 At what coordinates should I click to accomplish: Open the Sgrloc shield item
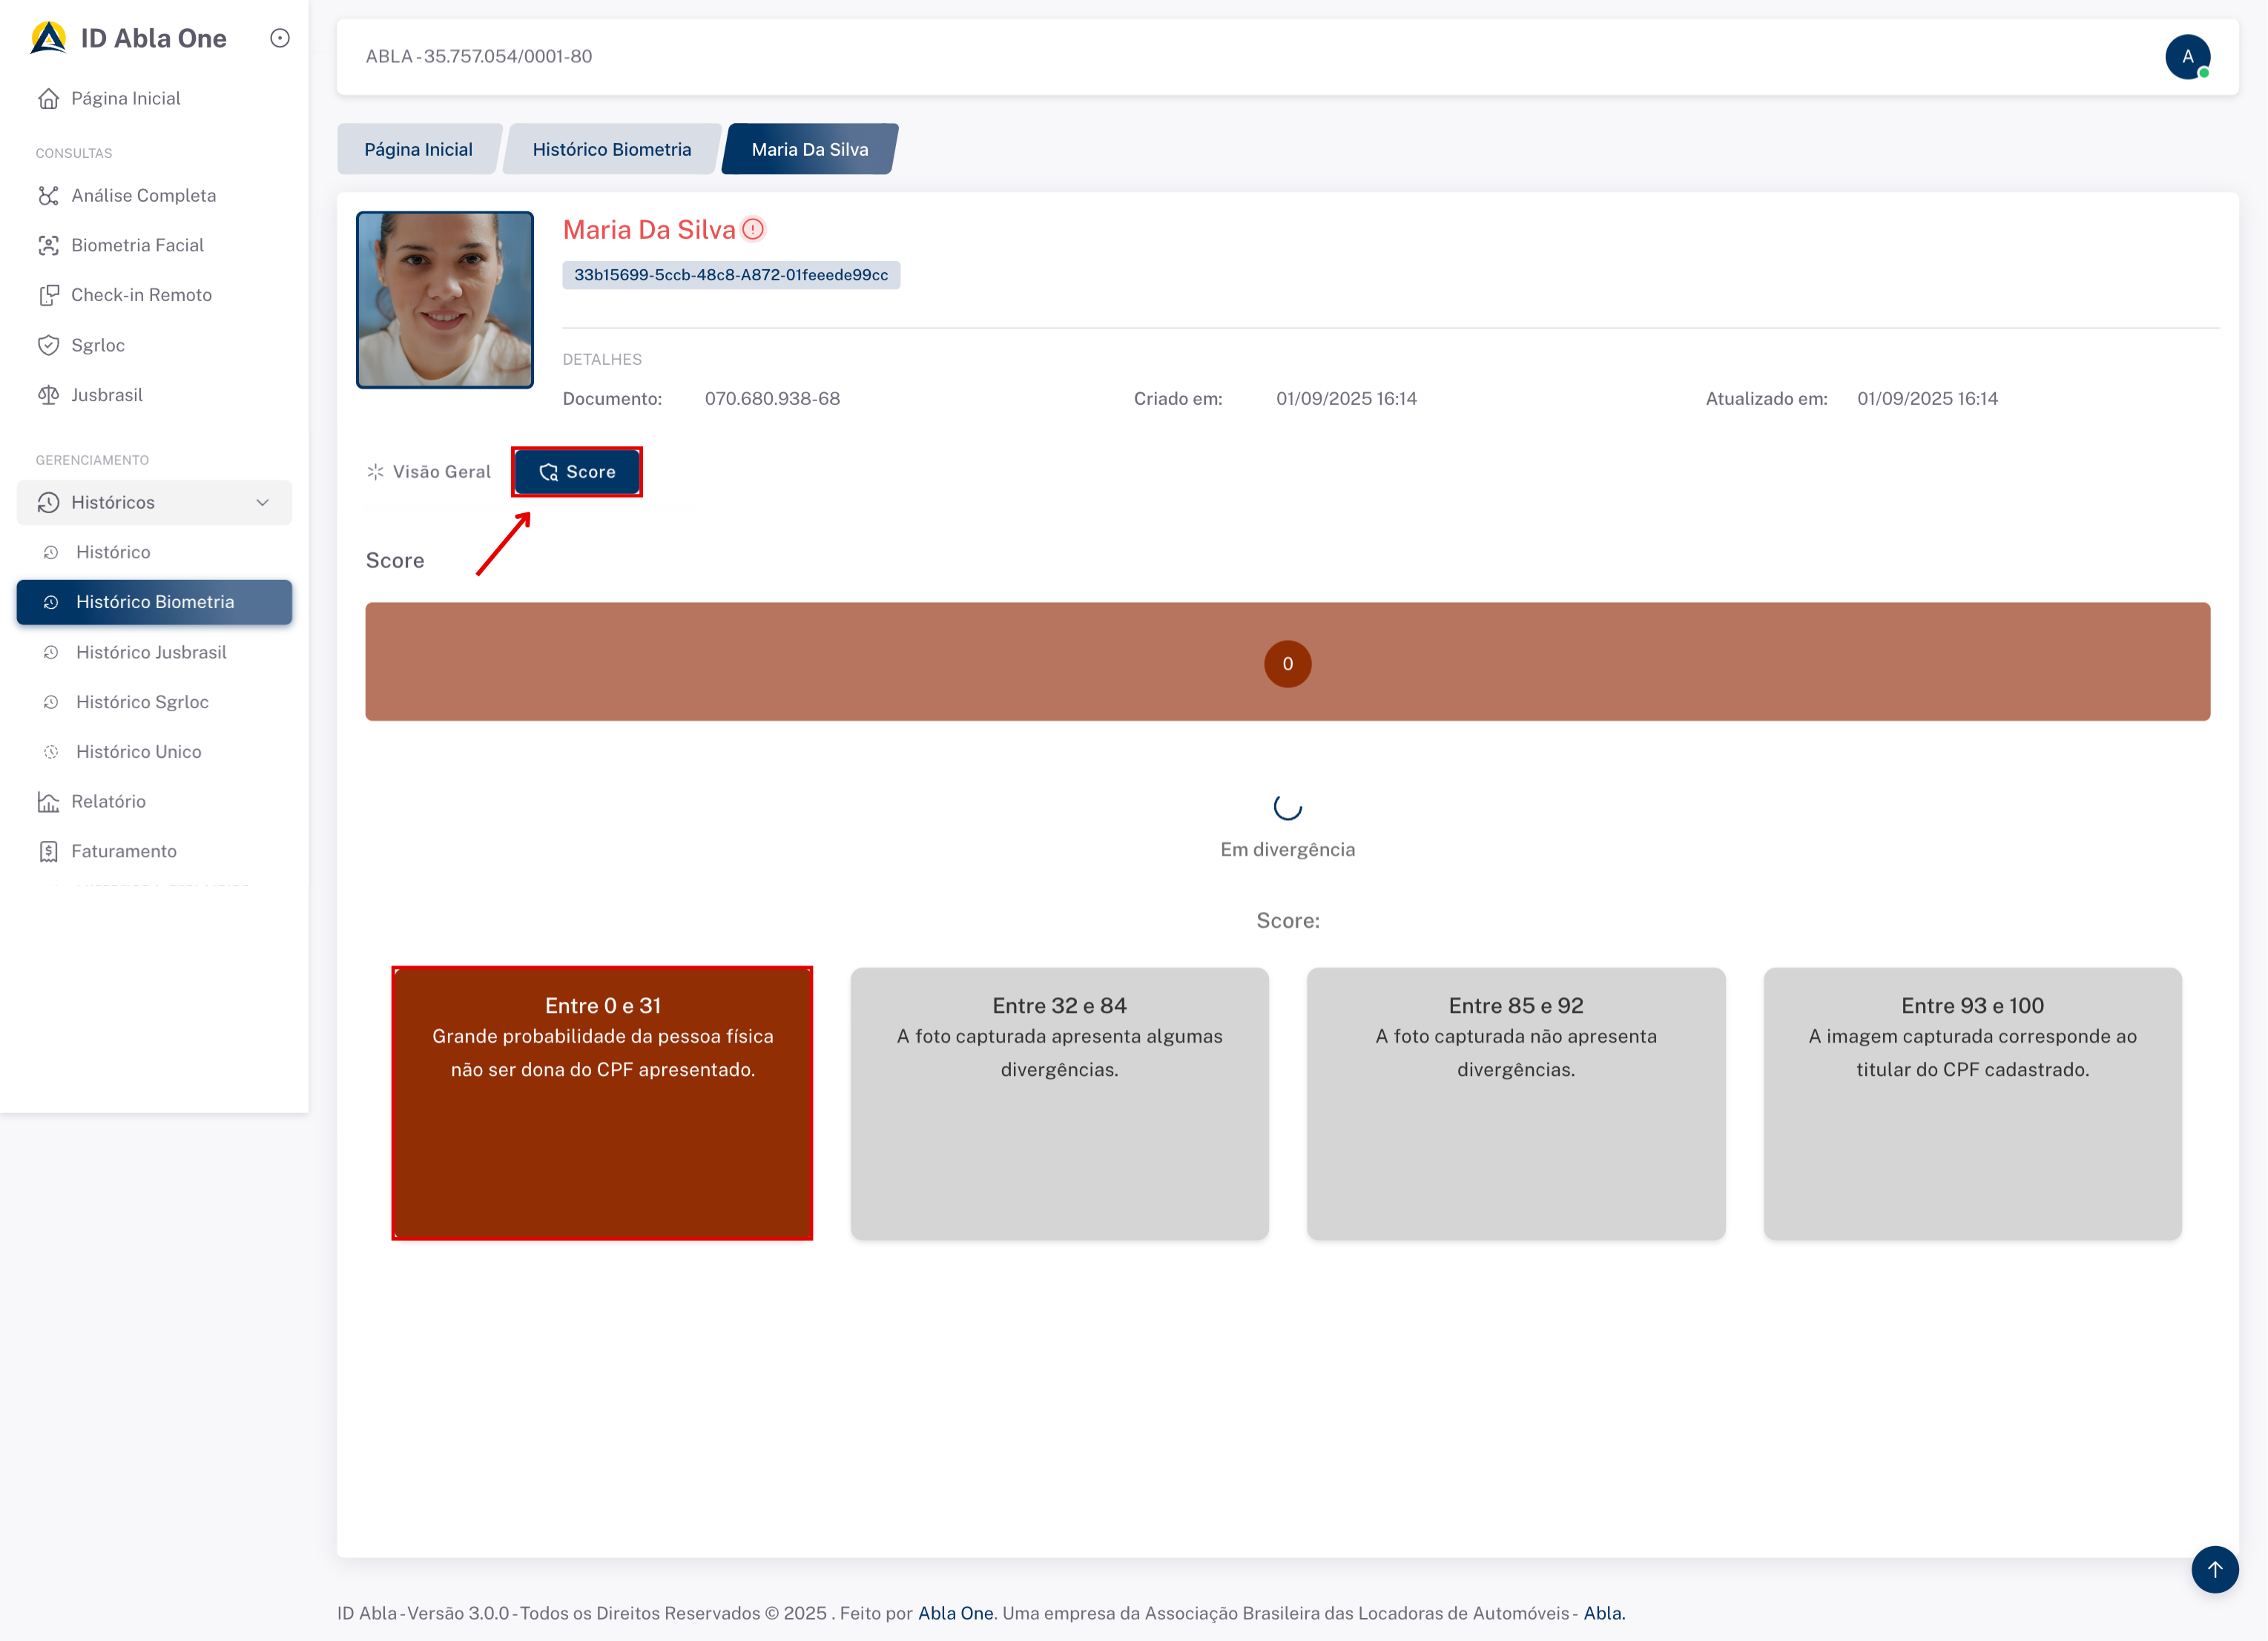tap(97, 345)
